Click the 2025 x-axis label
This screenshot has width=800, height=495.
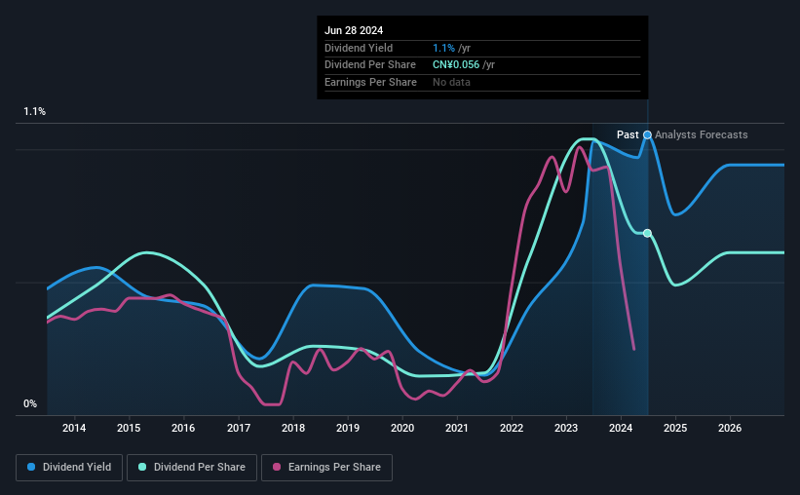pos(675,428)
